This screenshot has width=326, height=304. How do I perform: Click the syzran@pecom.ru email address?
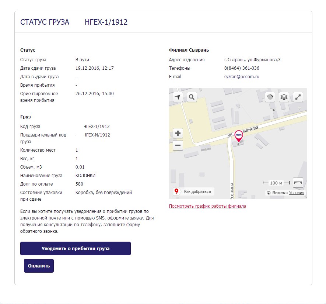click(242, 77)
